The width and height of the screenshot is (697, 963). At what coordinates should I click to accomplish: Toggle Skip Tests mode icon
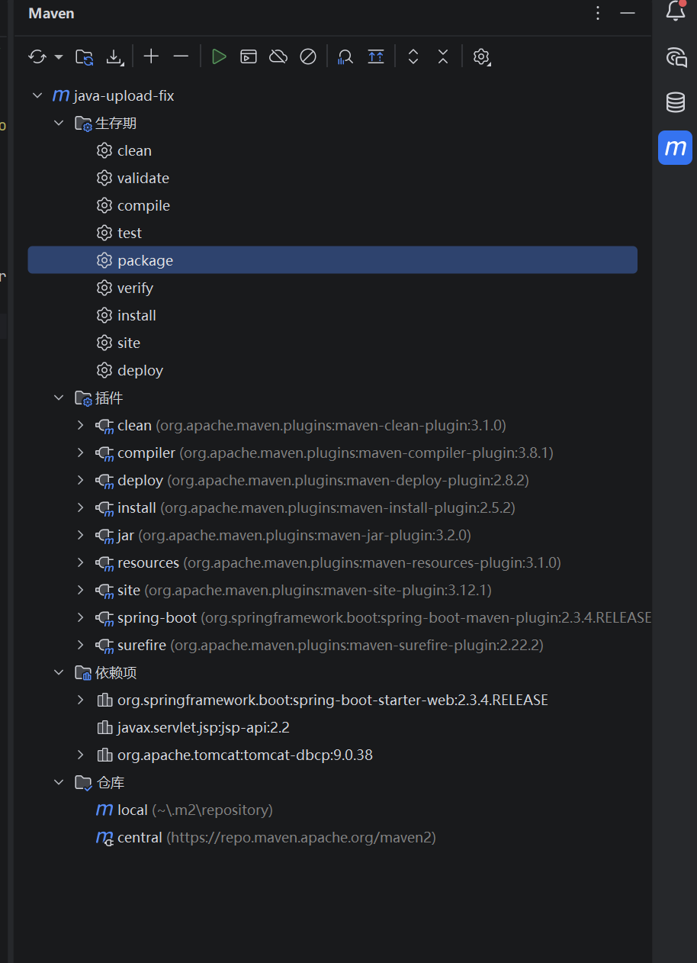coord(308,56)
